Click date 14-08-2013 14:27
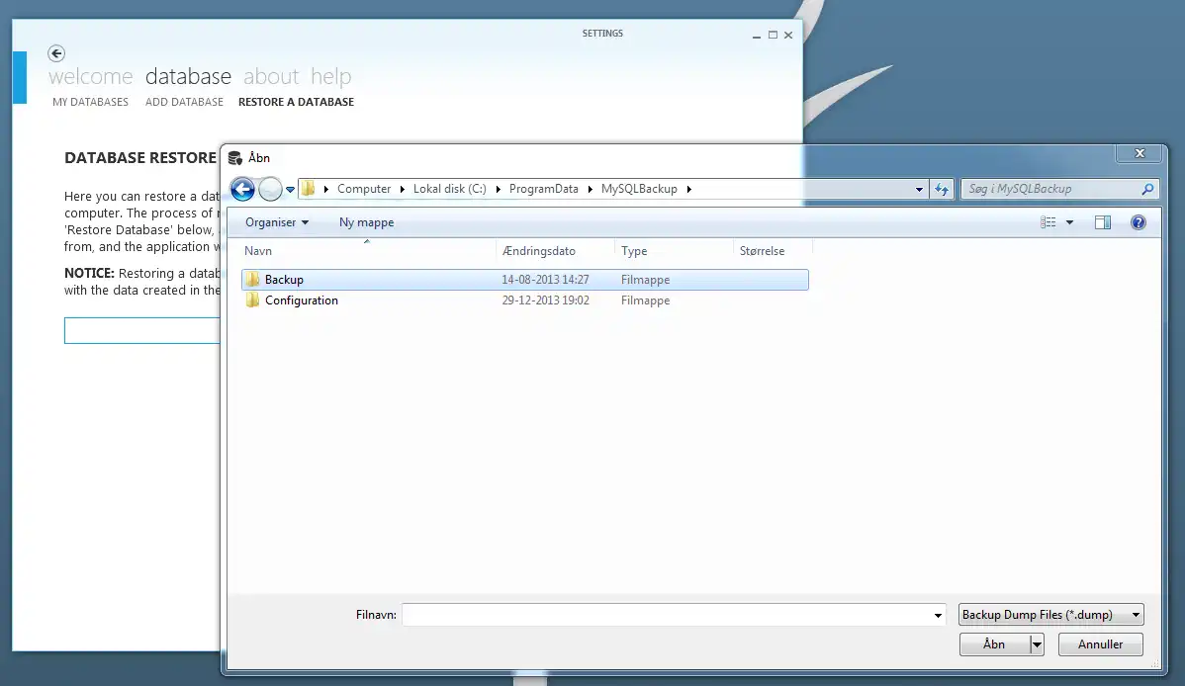Viewport: 1185px width, 686px height. tap(546, 280)
